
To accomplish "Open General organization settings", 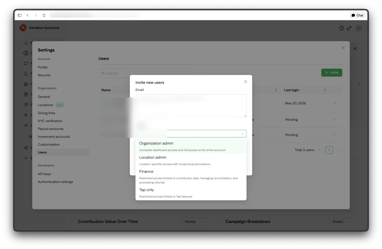I will coord(44,97).
